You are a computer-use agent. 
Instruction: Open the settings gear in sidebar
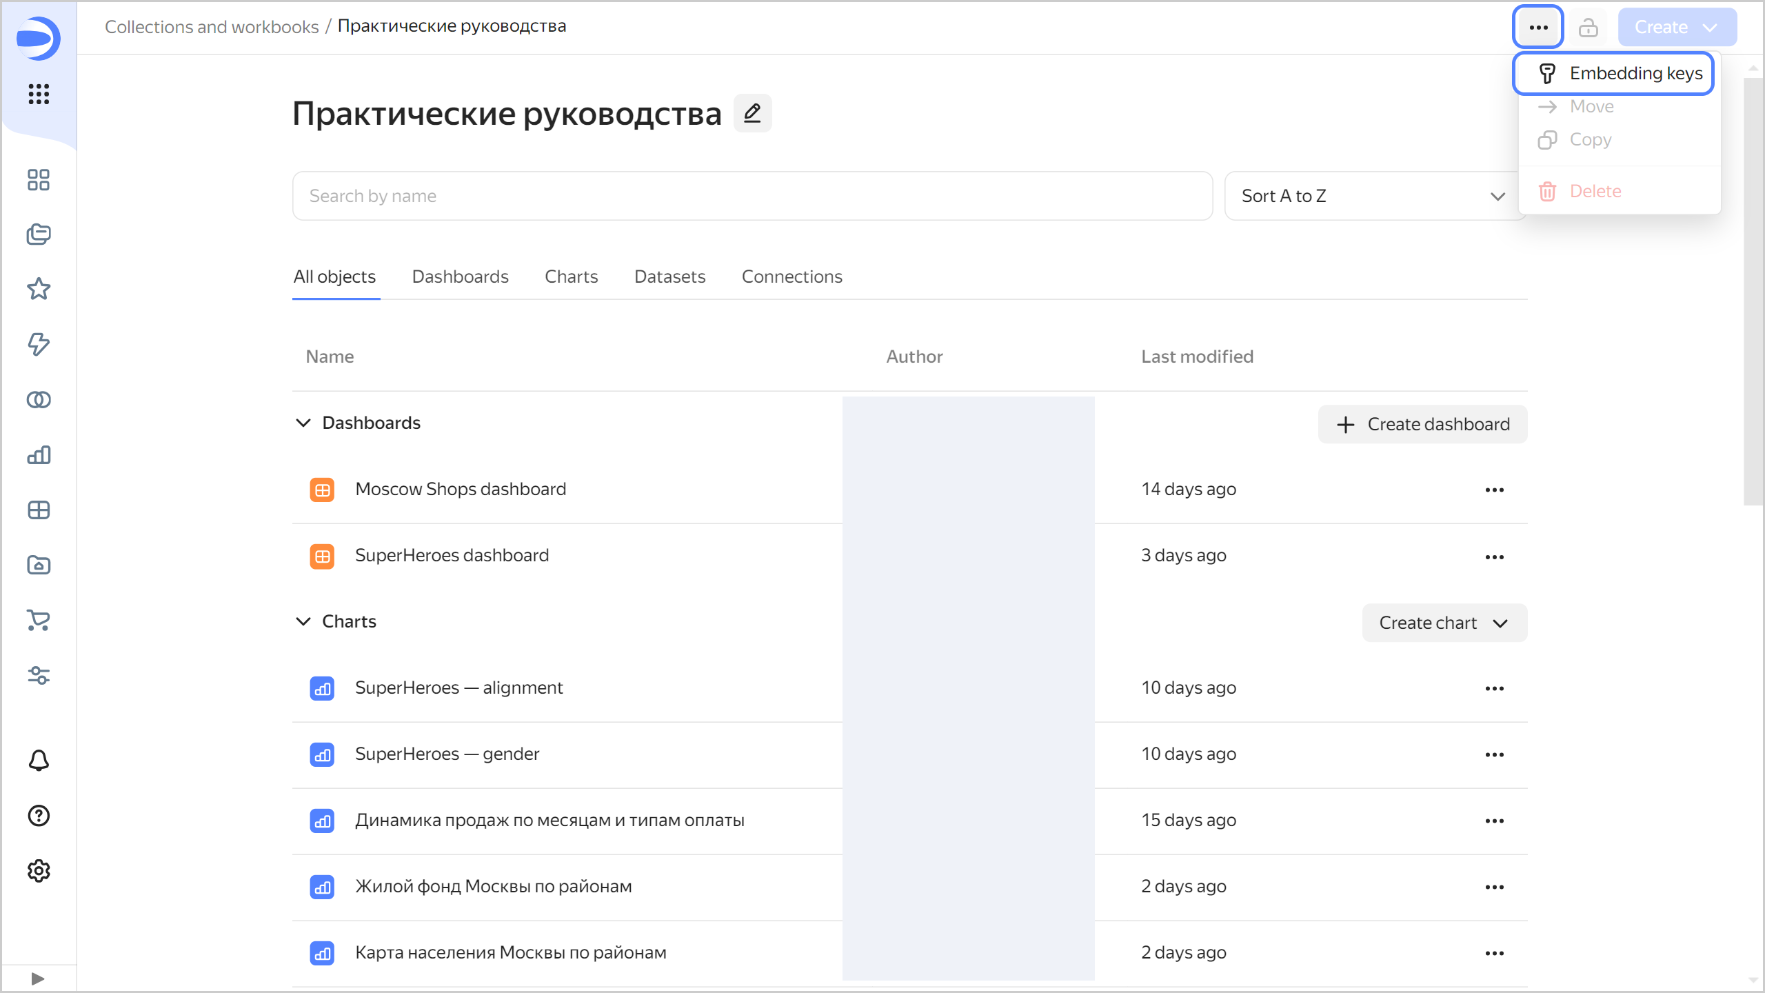(x=39, y=871)
